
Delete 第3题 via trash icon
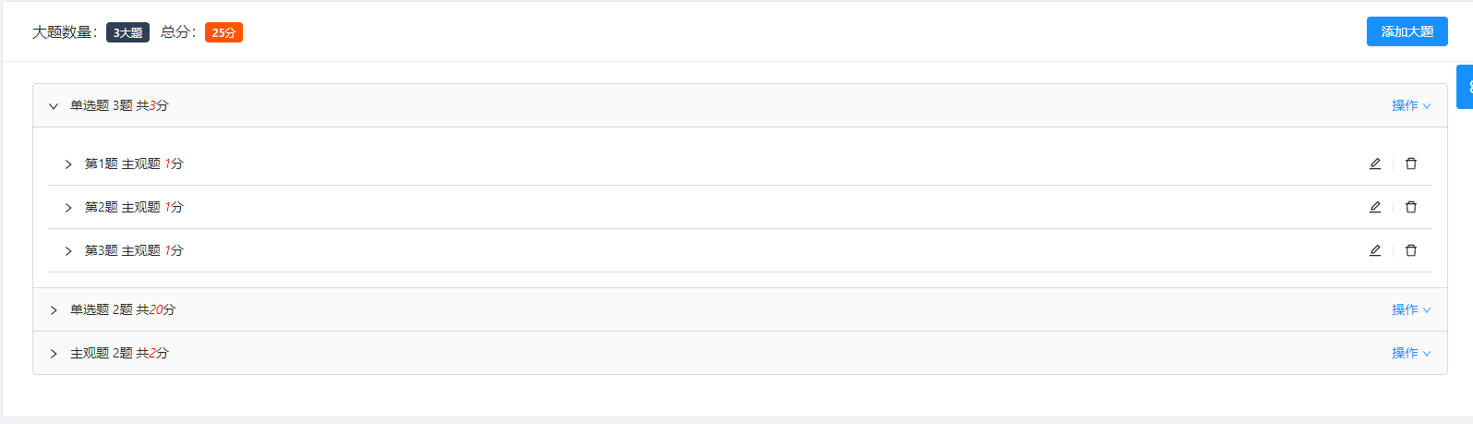[x=1411, y=250]
